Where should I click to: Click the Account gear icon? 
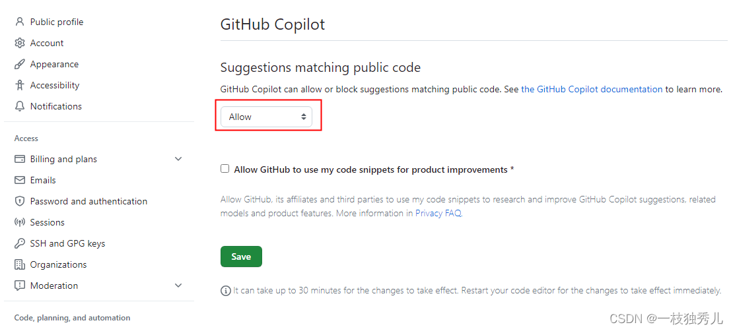click(x=20, y=43)
